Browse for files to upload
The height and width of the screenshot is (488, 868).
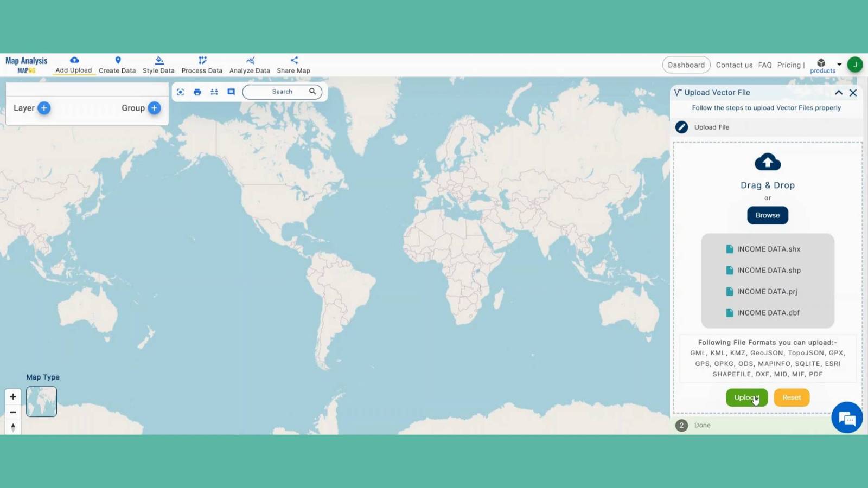tap(768, 215)
